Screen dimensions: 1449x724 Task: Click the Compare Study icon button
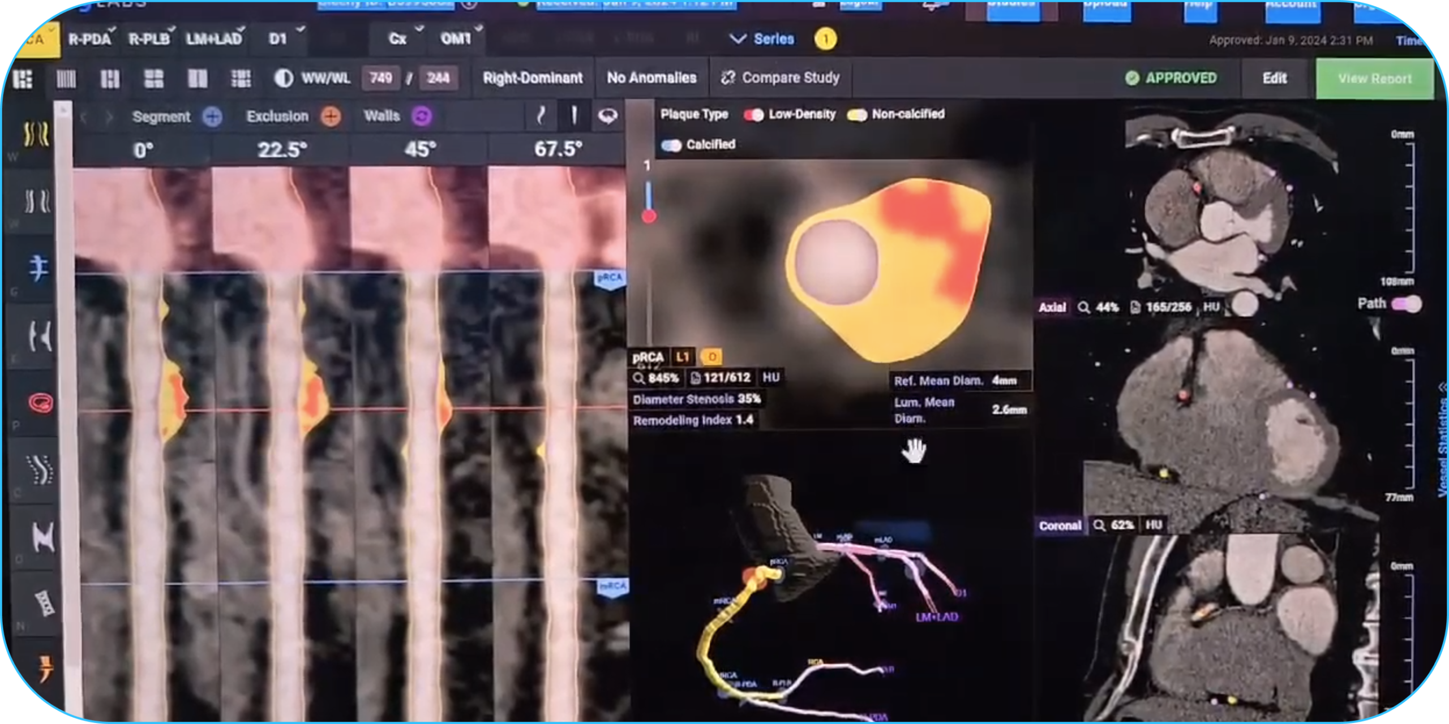[x=727, y=78]
